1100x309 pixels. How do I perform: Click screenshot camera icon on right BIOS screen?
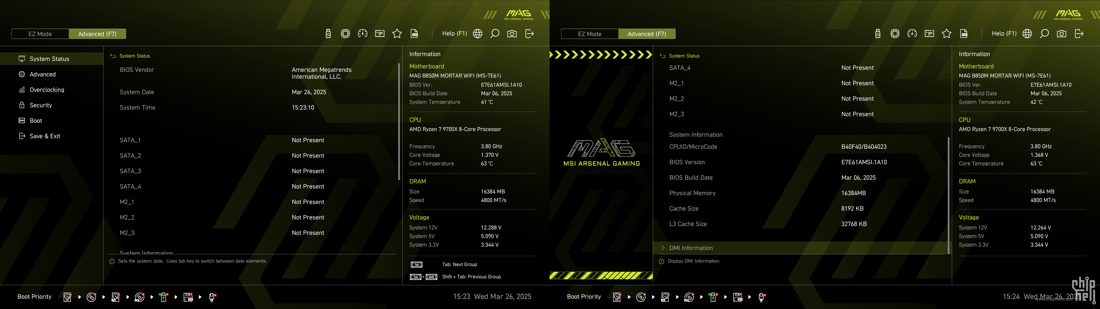tap(1062, 34)
